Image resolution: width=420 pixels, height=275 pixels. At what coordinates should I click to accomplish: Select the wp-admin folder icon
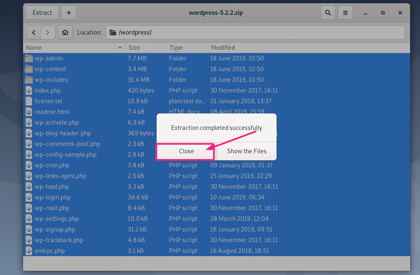[29, 58]
